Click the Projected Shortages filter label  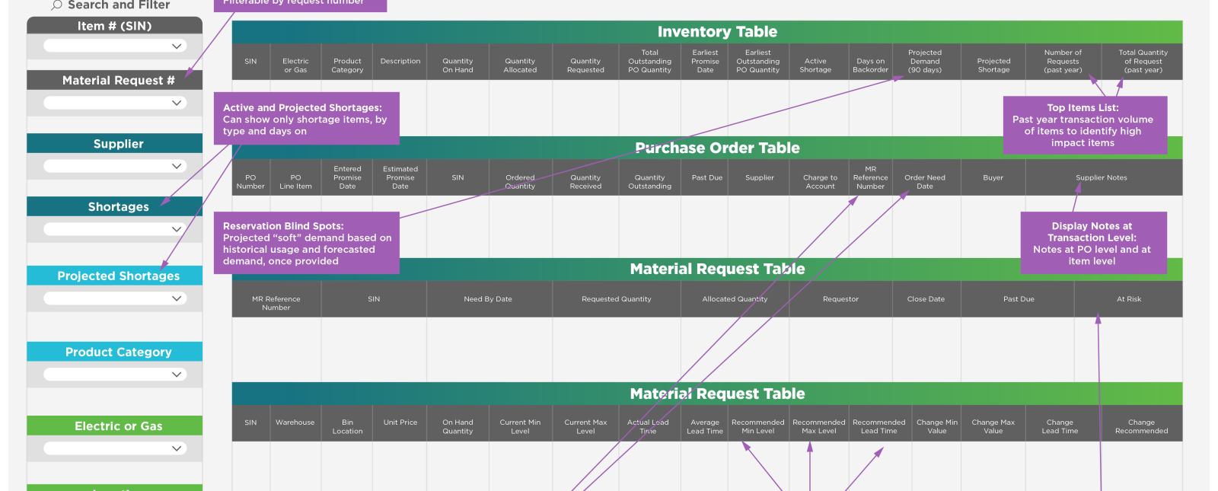pyautogui.click(x=118, y=276)
